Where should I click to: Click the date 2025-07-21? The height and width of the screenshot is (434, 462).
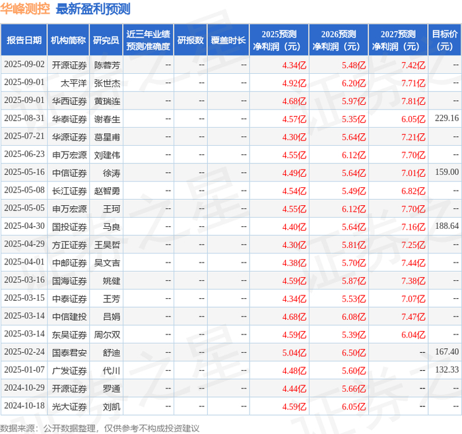tap(24, 137)
